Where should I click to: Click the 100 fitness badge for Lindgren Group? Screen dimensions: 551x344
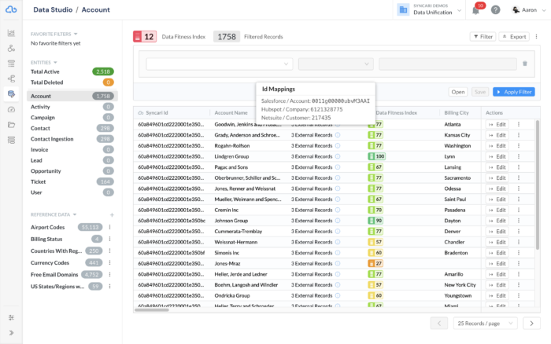376,156
